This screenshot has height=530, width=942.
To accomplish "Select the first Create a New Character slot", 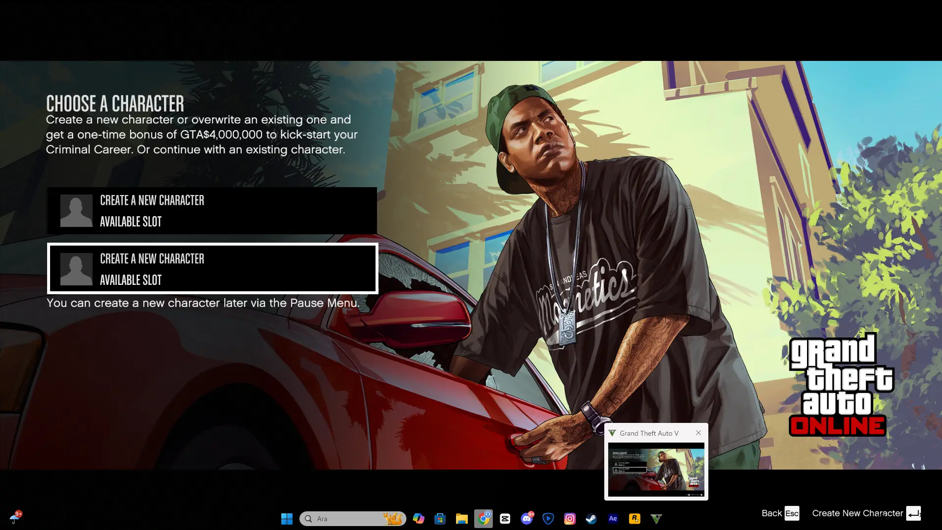I will [x=212, y=211].
